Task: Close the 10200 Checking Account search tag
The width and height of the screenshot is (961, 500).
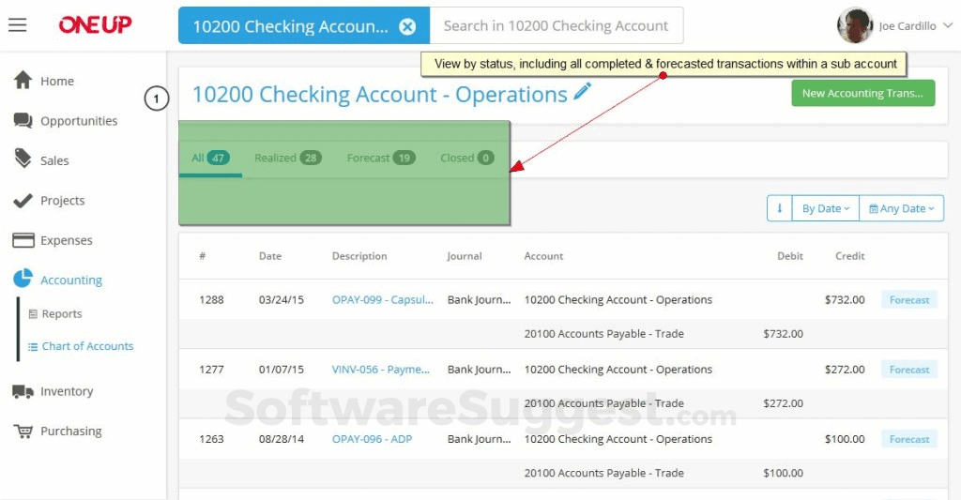Action: coord(407,26)
